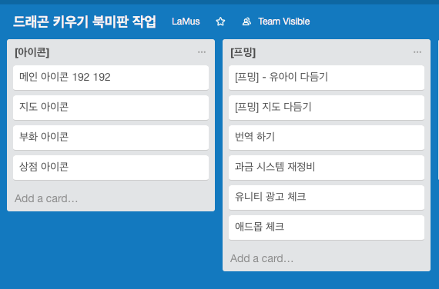Open the [프밍] list menu ellipsis

tap(417, 52)
